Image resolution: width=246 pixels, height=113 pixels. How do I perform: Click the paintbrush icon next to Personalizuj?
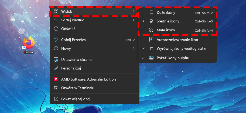point(56,68)
